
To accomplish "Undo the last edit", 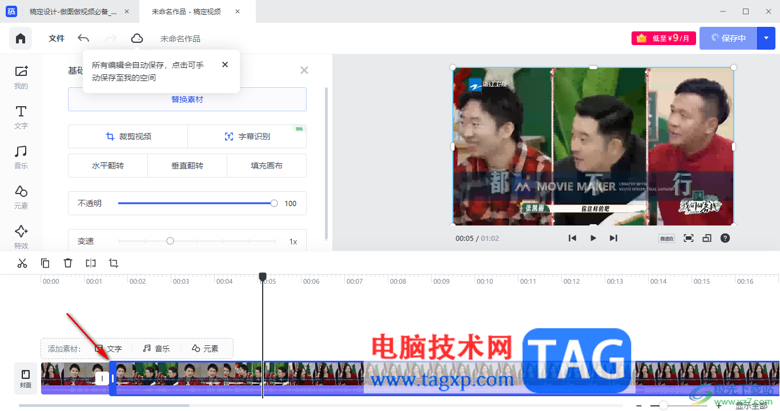I will point(83,38).
